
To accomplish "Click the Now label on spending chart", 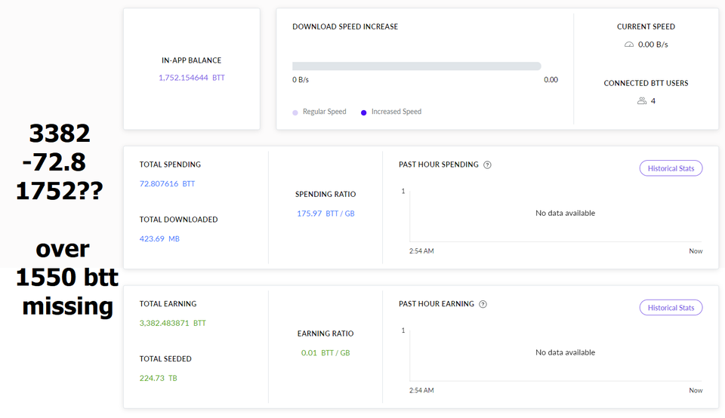I will [696, 251].
